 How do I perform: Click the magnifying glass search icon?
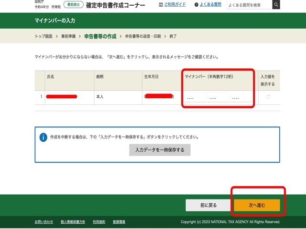pos(276,5)
